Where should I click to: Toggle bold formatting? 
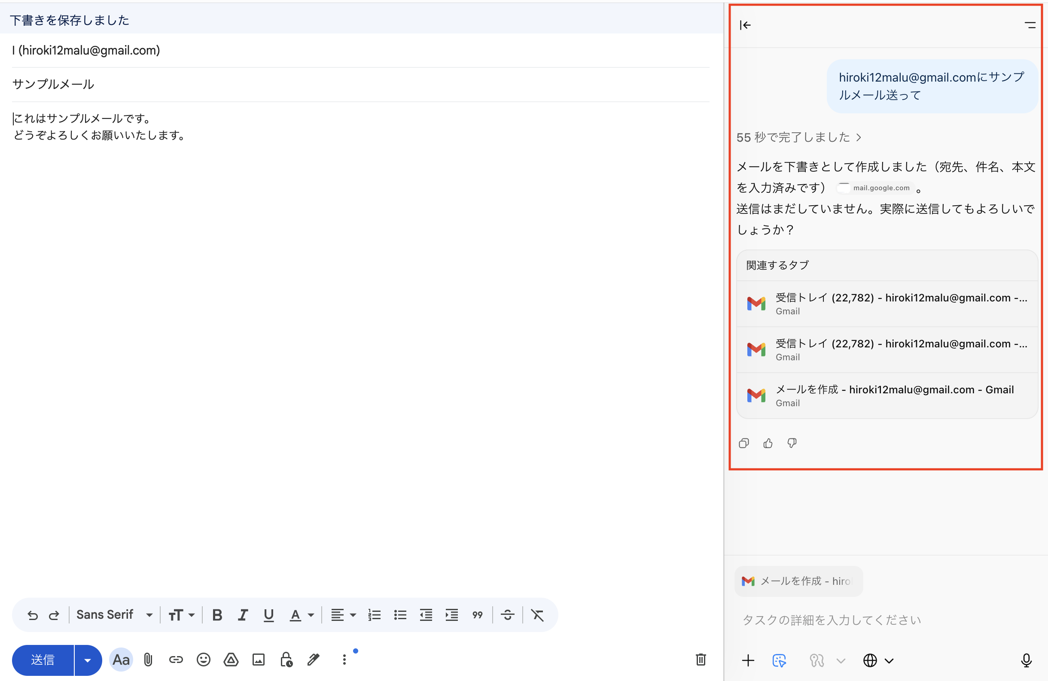click(x=217, y=615)
